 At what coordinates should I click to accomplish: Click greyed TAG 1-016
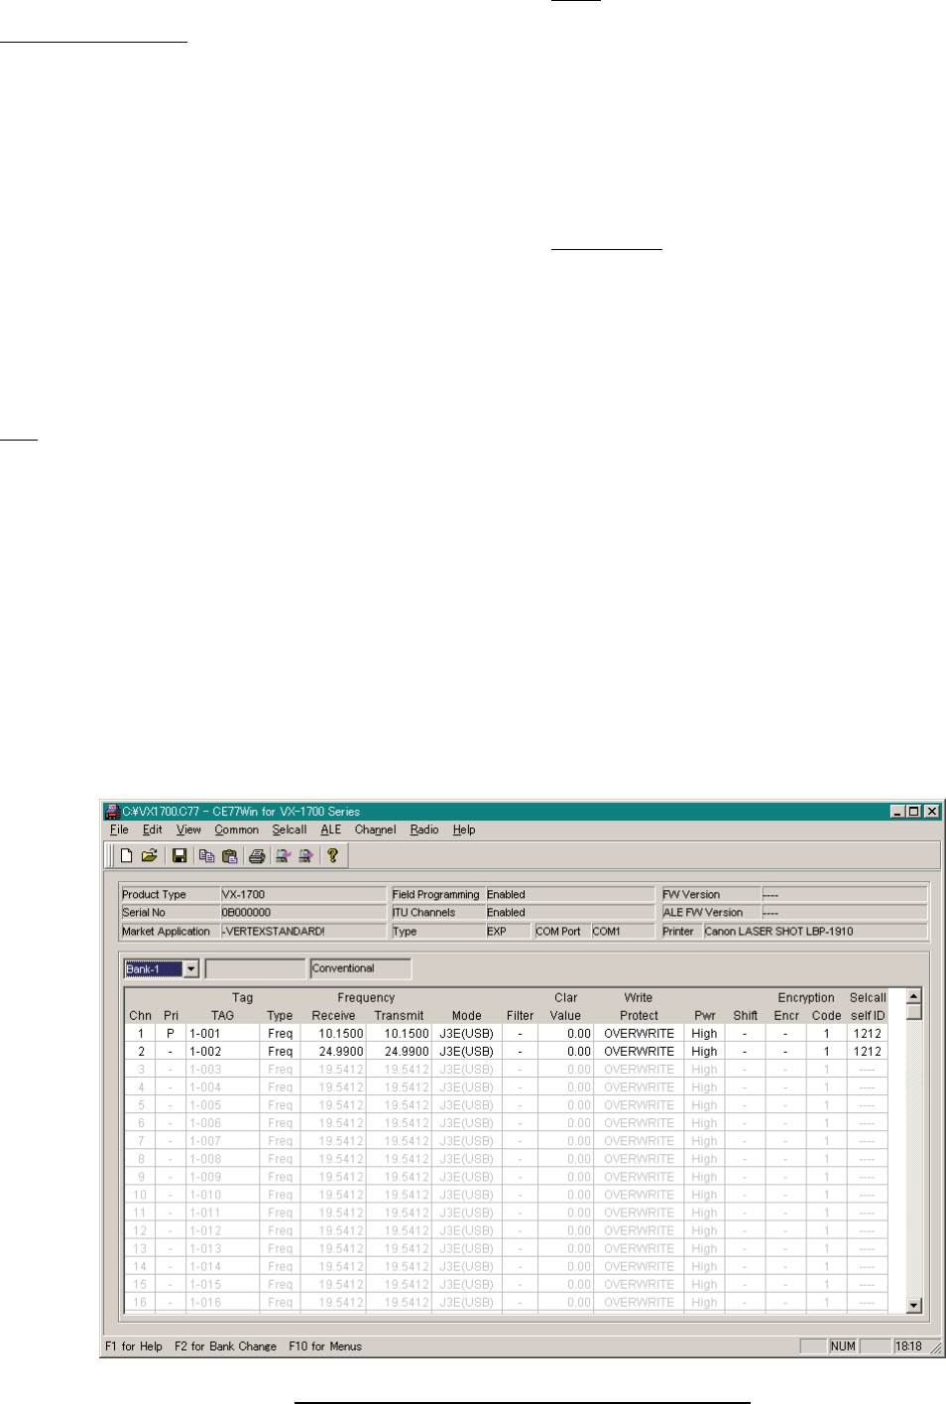222,1303
